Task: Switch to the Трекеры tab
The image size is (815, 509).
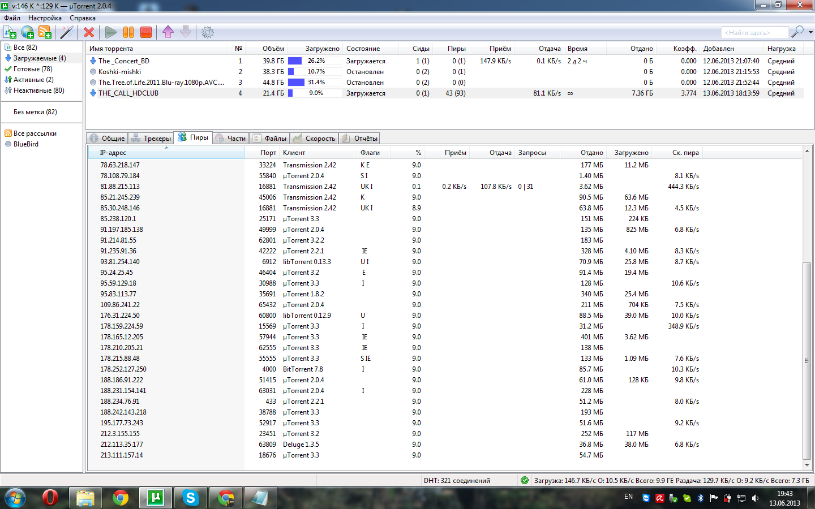Action: 151,138
